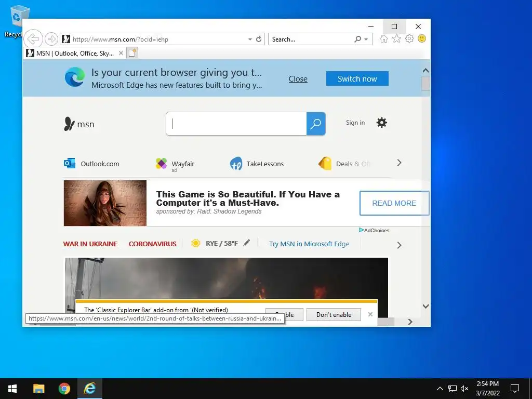
Task: Open the Action Center notification icon
Action: pos(515,389)
